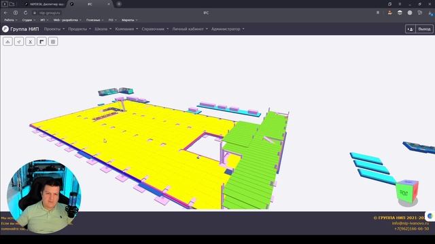Viewport: 435px width, 244px height.
Task: Open a new browser tab with plus
Action: pyautogui.click(x=119, y=4)
